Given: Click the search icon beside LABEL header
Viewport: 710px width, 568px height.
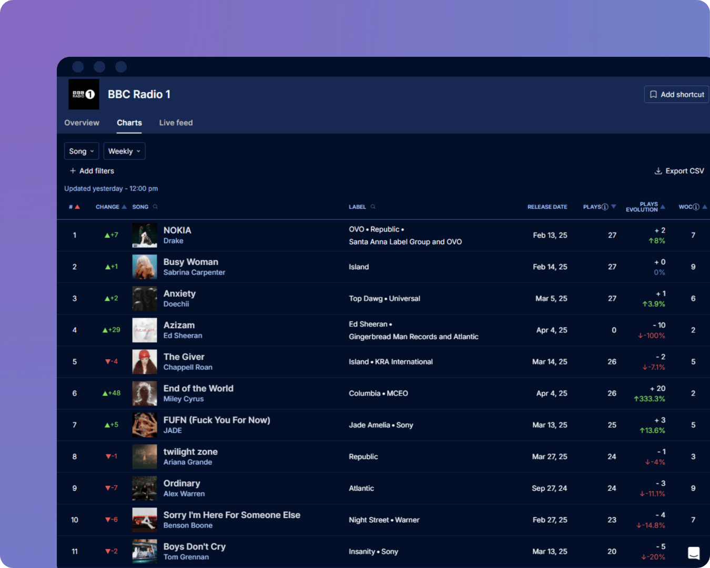Looking at the screenshot, I should (x=372, y=207).
